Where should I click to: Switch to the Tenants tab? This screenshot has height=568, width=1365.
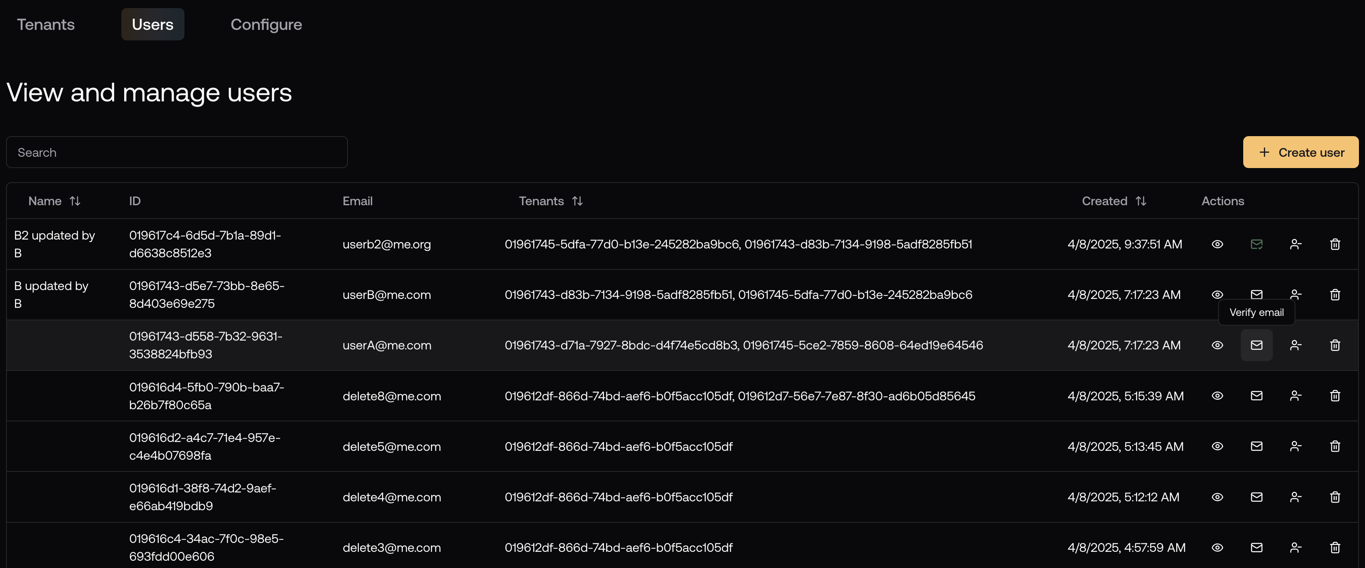tap(46, 24)
